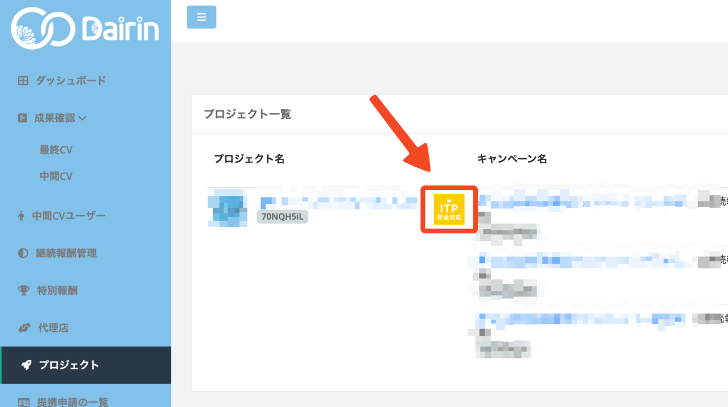Click the project thumbnail image
The height and width of the screenshot is (407, 728).
(227, 207)
